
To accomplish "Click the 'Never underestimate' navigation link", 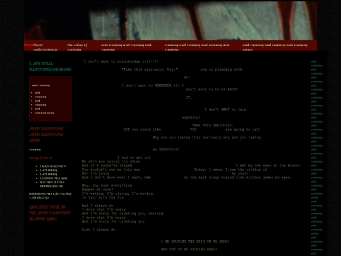I will click(45, 47).
